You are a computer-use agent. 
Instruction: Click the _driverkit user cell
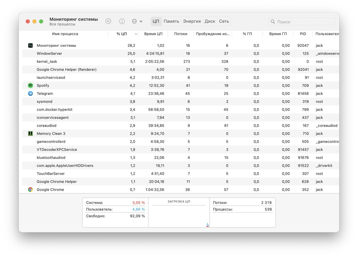click(324, 166)
